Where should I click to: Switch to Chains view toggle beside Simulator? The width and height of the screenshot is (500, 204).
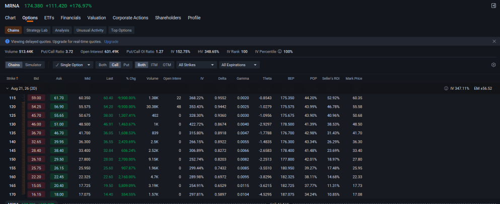click(14, 65)
